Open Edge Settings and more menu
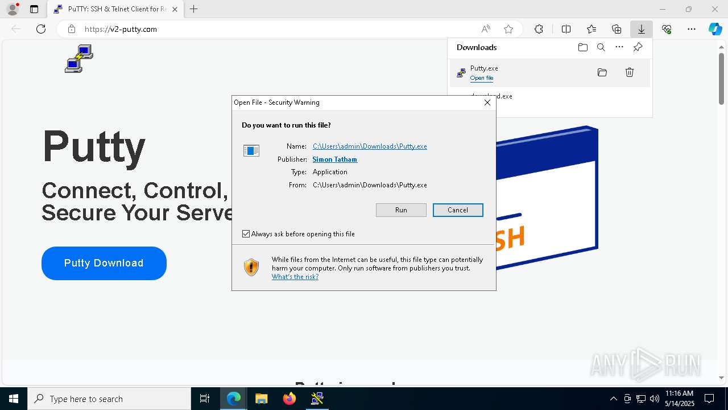The width and height of the screenshot is (728, 410). point(692,29)
